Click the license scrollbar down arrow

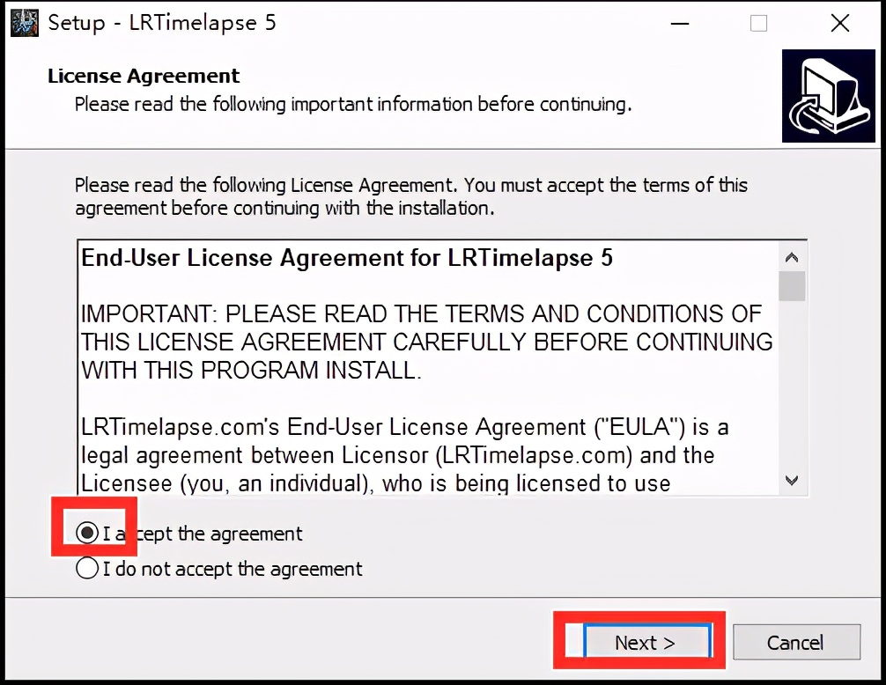(792, 480)
